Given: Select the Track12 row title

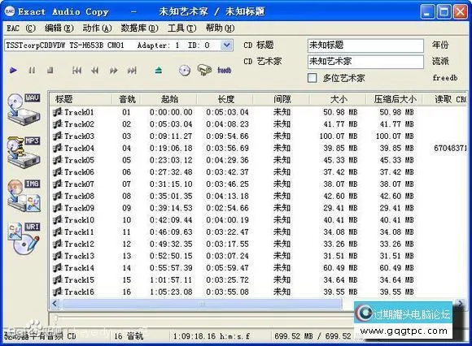Looking at the screenshot, I should pyautogui.click(x=79, y=244).
